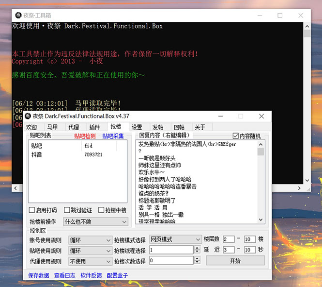Tick the 抢楼中楼 checkbox
322x287 pixels.
tap(101, 210)
